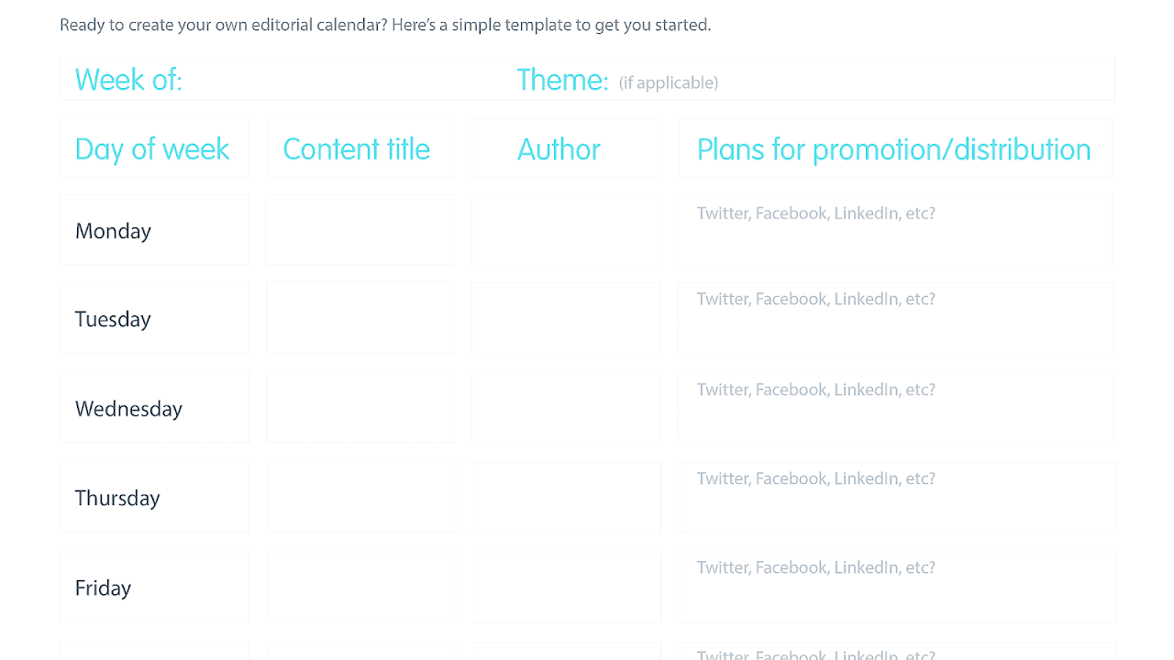The width and height of the screenshot is (1174, 660).
Task: Focus Friday's promotion plans field
Action: 896,587
